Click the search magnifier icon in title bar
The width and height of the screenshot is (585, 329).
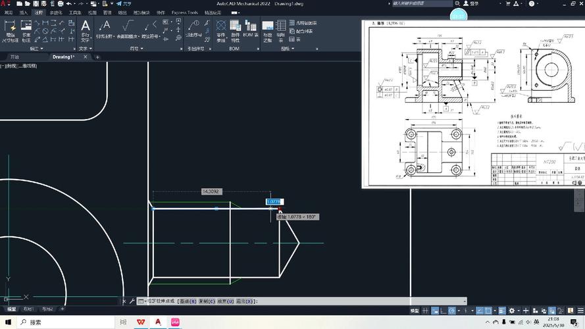(x=457, y=3)
